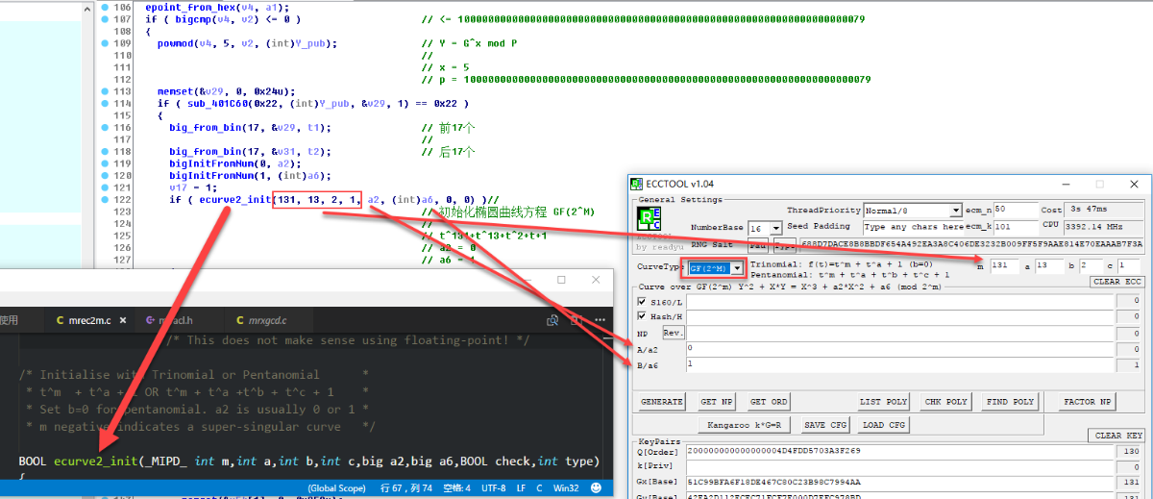This screenshot has height=499, width=1153.
Task: Click the GET ORD button
Action: (770, 402)
